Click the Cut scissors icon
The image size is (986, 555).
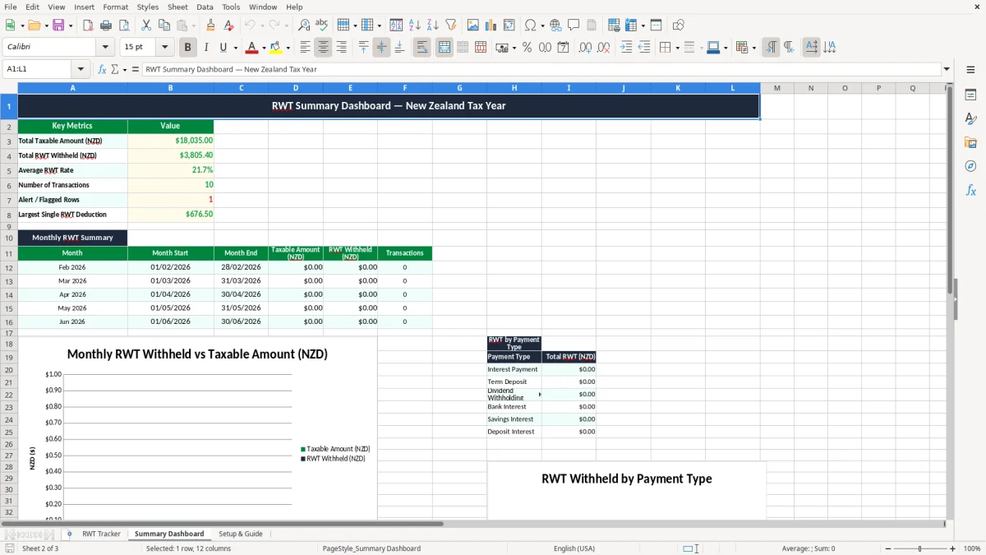[145, 25]
